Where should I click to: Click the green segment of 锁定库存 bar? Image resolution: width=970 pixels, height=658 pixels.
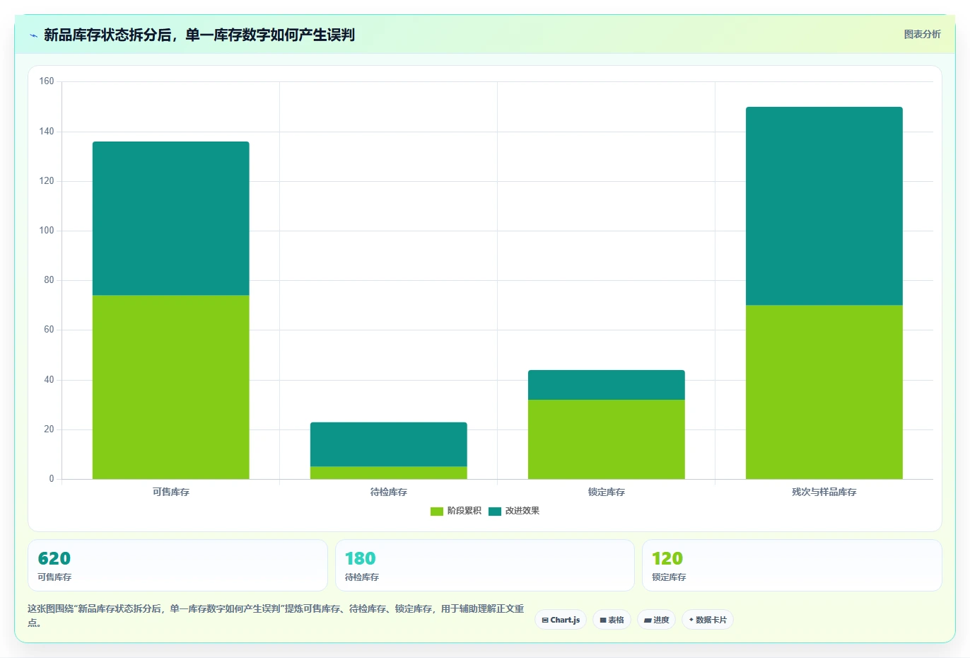coord(607,439)
